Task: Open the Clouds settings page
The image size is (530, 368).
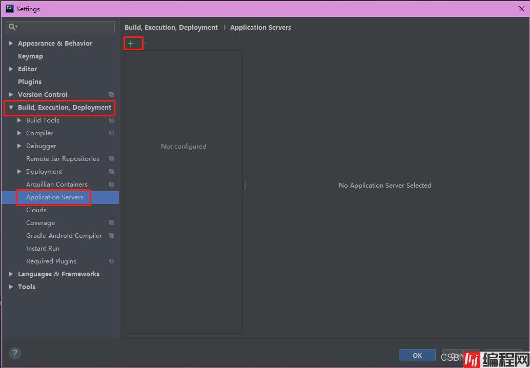Action: pos(36,210)
